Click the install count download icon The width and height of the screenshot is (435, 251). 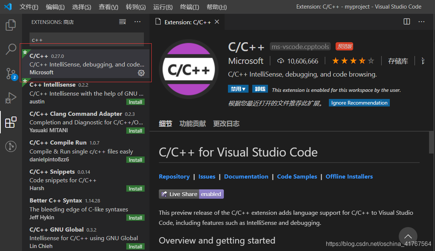[x=281, y=61]
